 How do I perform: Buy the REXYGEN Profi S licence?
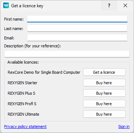[104, 104]
